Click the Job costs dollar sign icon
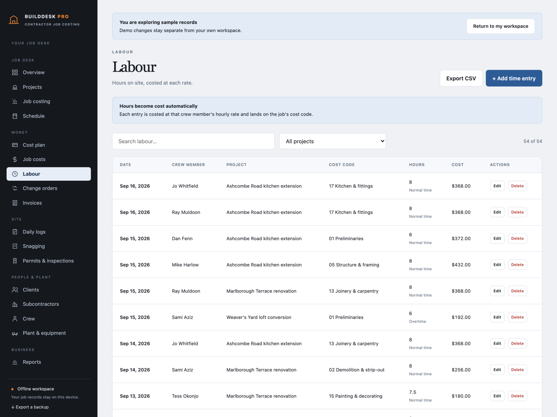557x417 pixels. tap(15, 159)
